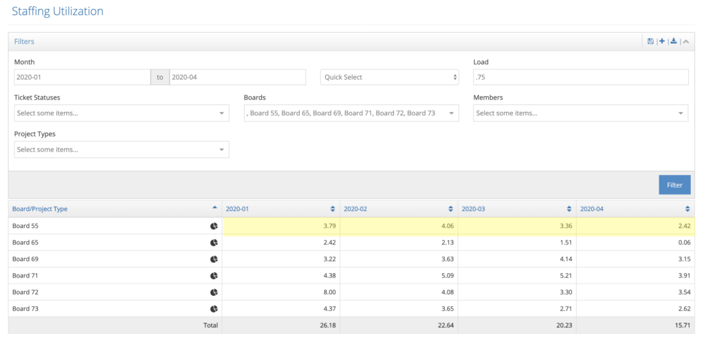Click the Board 69 value 4.14
Screen dimensions: 704x344
(x=566, y=260)
